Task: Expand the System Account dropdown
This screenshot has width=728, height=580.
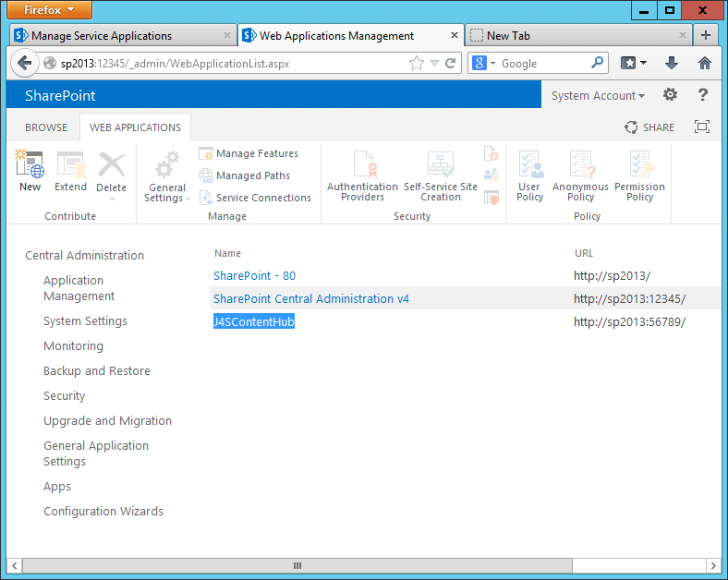Action: click(598, 95)
